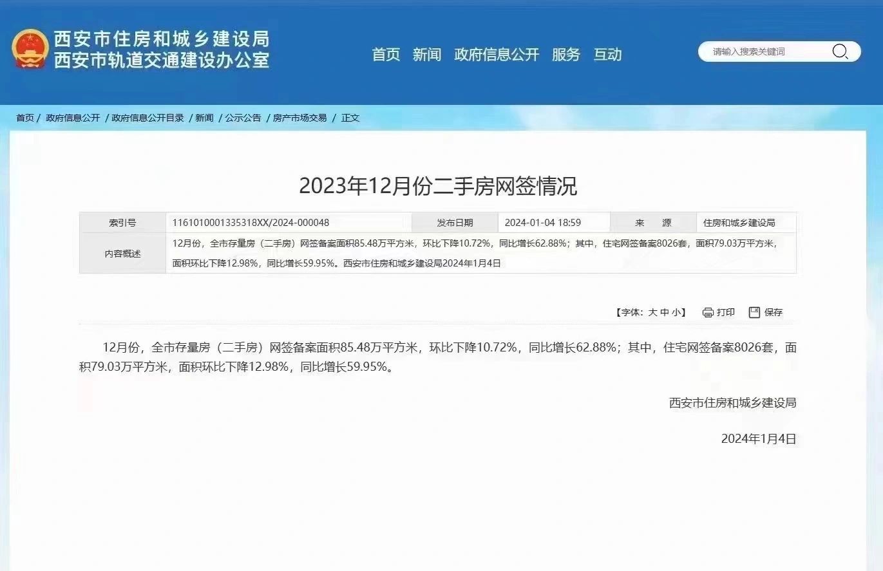
Task: Click the article date 2024年1月4日
Action: tap(759, 439)
